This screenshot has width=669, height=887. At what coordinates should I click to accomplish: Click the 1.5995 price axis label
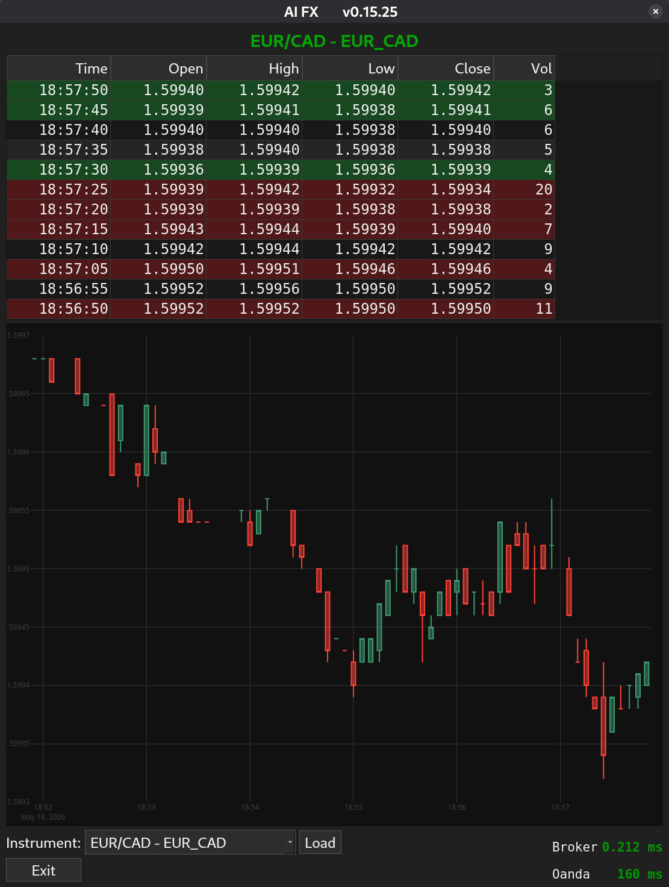tap(18, 569)
